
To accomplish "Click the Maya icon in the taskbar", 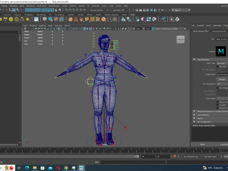I will (x=81, y=168).
